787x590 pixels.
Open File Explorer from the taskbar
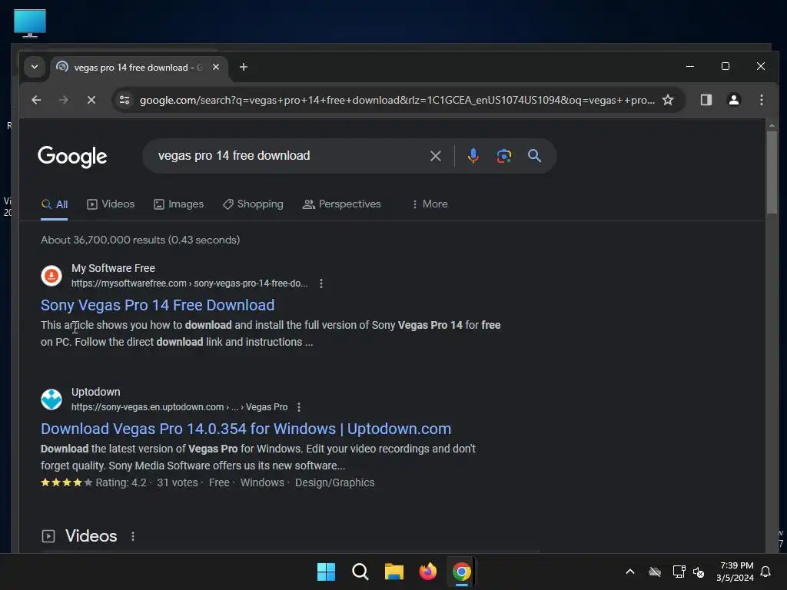pos(394,572)
